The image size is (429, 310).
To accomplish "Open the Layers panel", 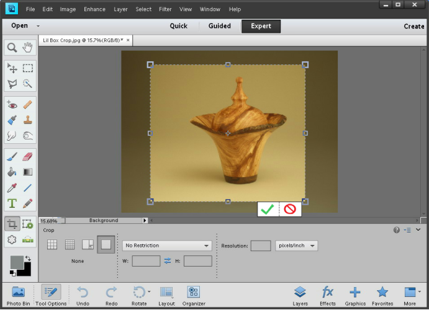I will 300,296.
